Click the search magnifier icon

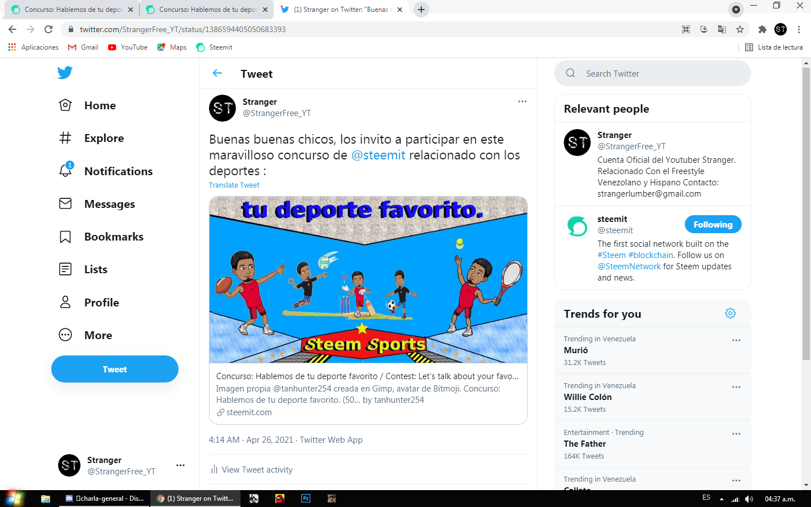(571, 73)
